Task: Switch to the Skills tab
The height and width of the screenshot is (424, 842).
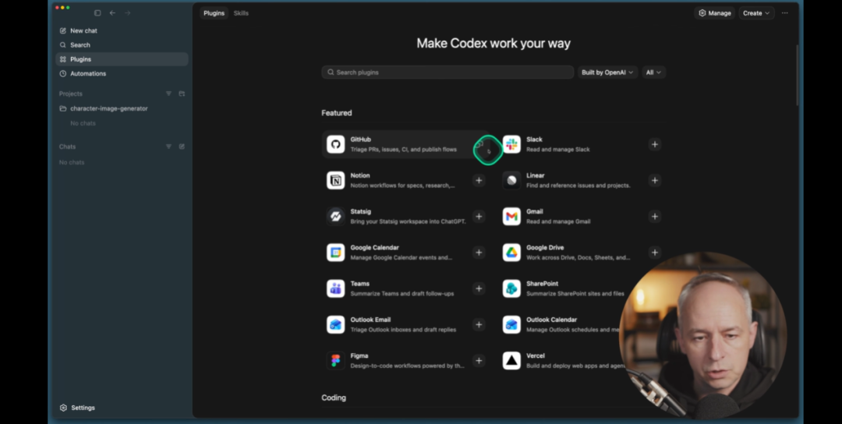Action: pyautogui.click(x=241, y=13)
